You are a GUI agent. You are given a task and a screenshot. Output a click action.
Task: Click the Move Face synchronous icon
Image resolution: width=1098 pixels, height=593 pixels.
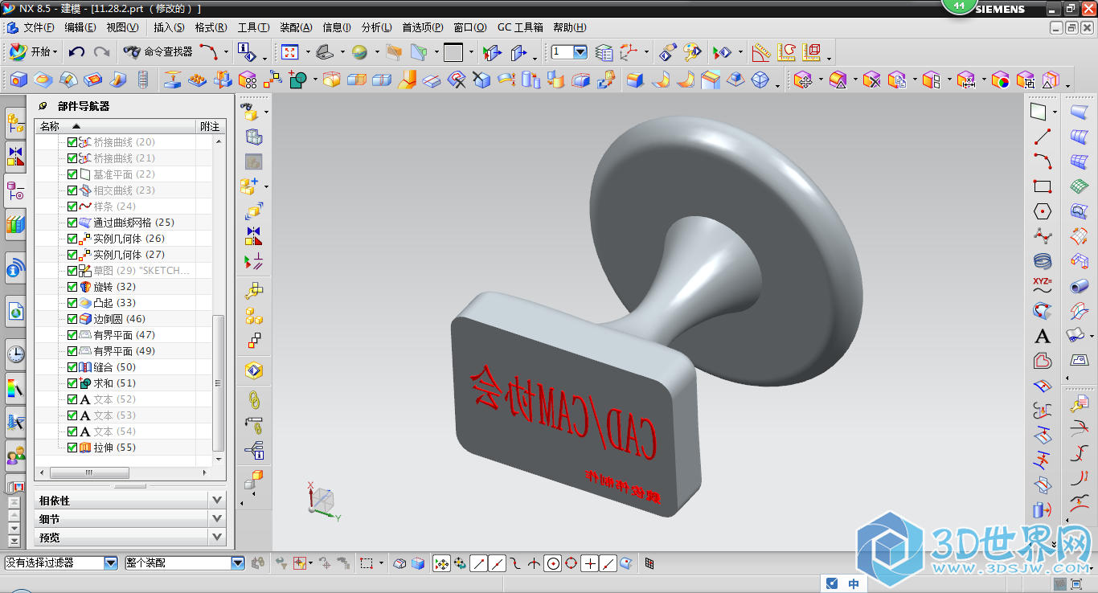click(x=801, y=80)
